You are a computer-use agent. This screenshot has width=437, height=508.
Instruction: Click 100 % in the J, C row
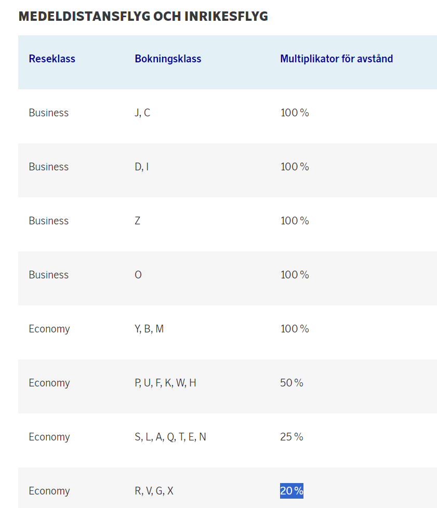295,113
